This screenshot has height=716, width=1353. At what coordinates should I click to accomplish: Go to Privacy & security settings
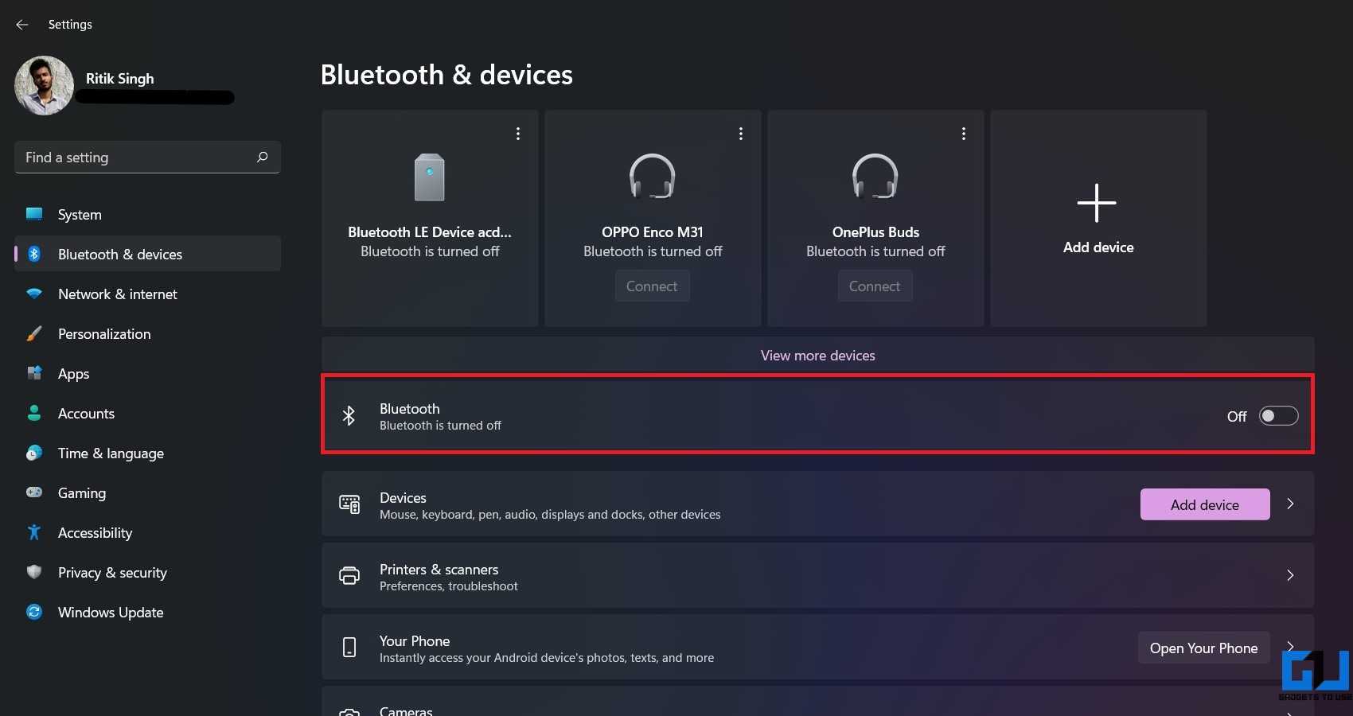click(x=147, y=573)
